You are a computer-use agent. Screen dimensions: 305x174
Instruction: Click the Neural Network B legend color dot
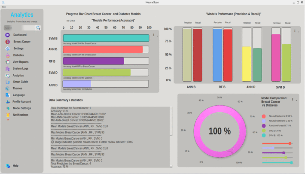[x=264, y=116]
